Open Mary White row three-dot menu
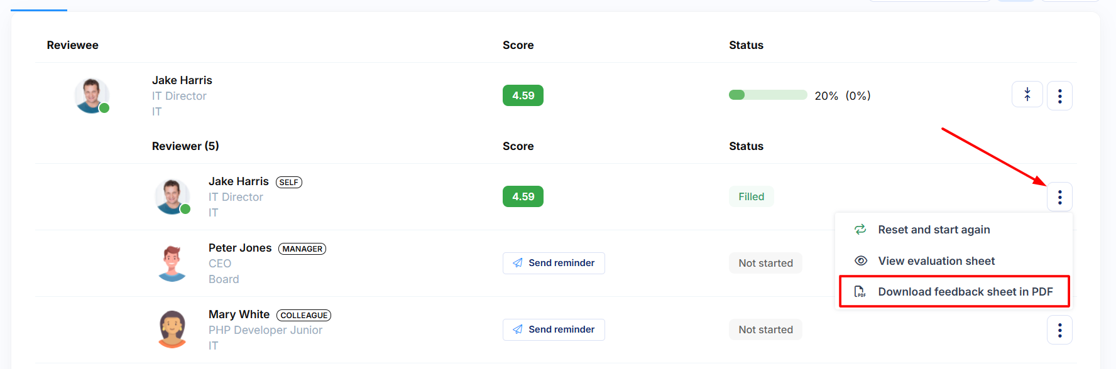Viewport: 1116px width, 369px height. pos(1059,330)
